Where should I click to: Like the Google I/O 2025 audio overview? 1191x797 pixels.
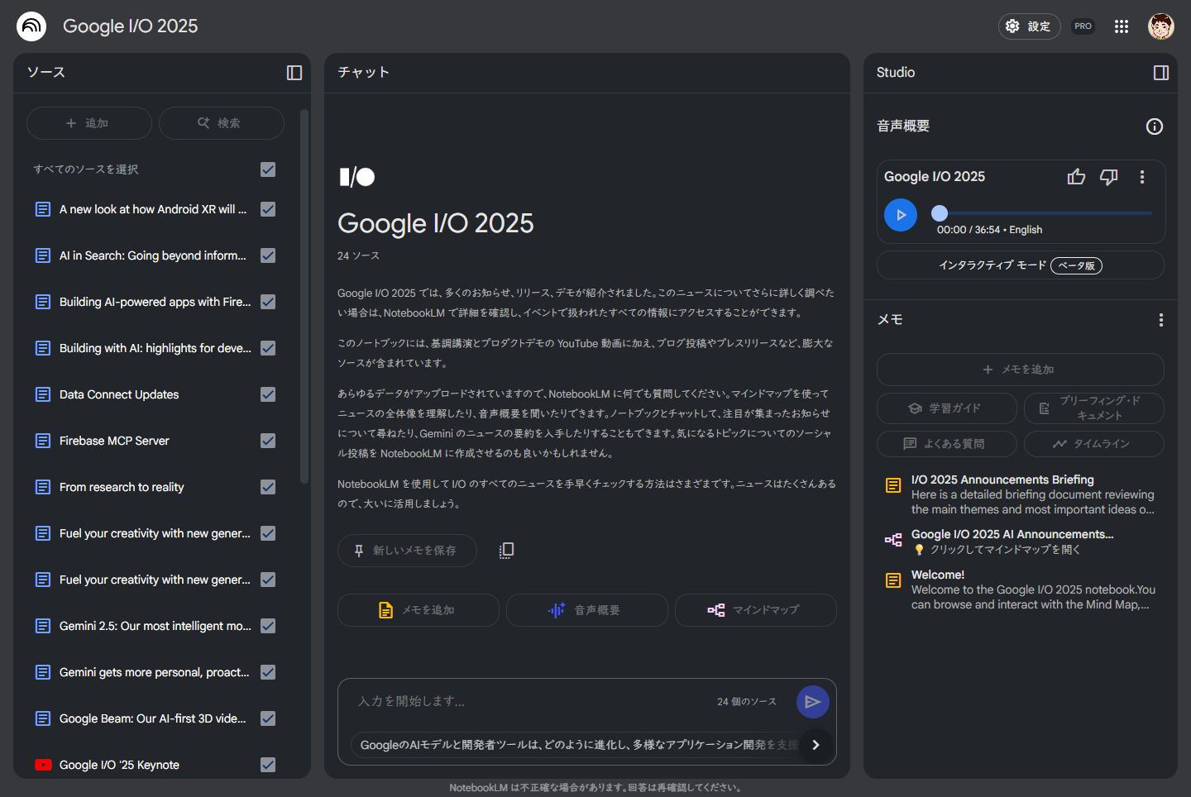pos(1076,177)
